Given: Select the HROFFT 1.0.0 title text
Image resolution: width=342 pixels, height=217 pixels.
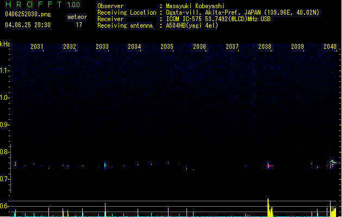Looking at the screenshot, I should click(42, 4).
